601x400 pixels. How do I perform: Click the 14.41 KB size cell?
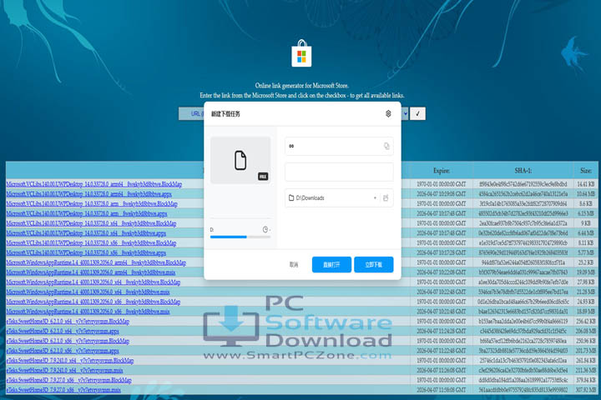pyautogui.click(x=586, y=184)
